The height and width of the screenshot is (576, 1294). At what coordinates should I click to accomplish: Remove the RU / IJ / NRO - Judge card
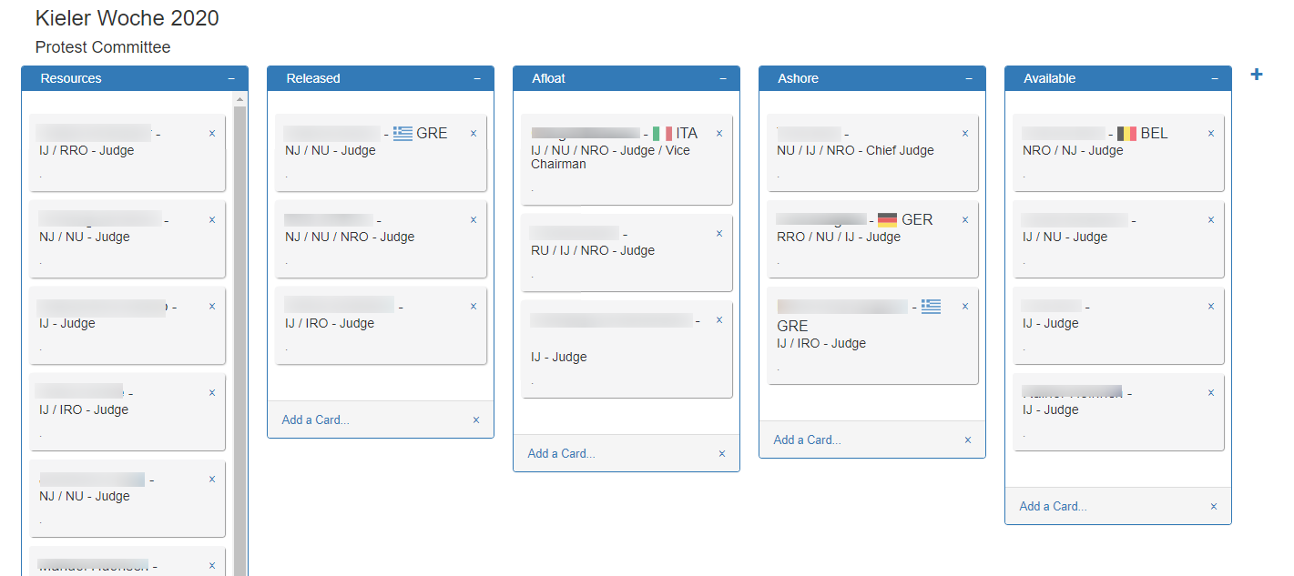coord(719,233)
